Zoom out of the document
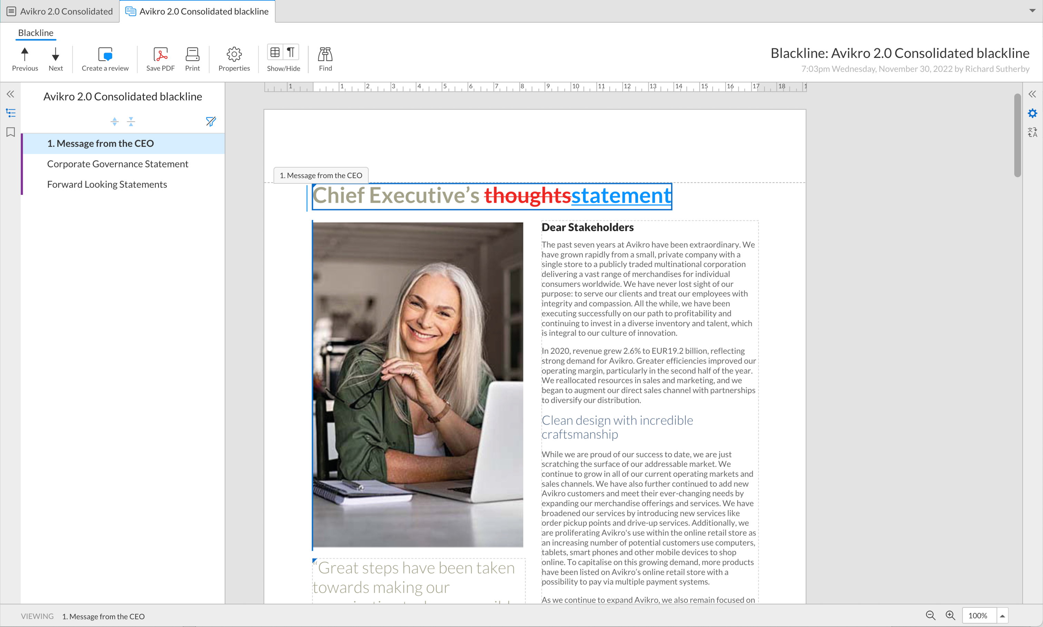Viewport: 1043px width, 627px height. (931, 616)
